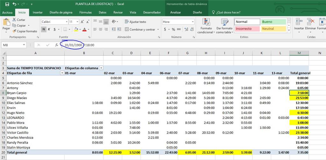The width and height of the screenshot is (326, 160).
Task: Click the Cortar scissors icon
Action: (x=14, y=20)
